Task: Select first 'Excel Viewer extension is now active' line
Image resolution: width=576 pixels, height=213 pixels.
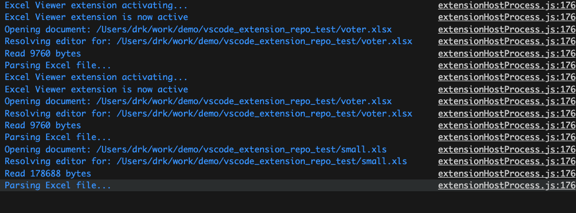Action: tap(96, 17)
